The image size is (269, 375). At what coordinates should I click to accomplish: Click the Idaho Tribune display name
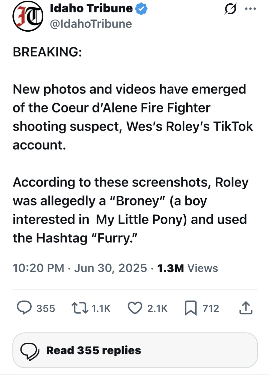pos(91,9)
